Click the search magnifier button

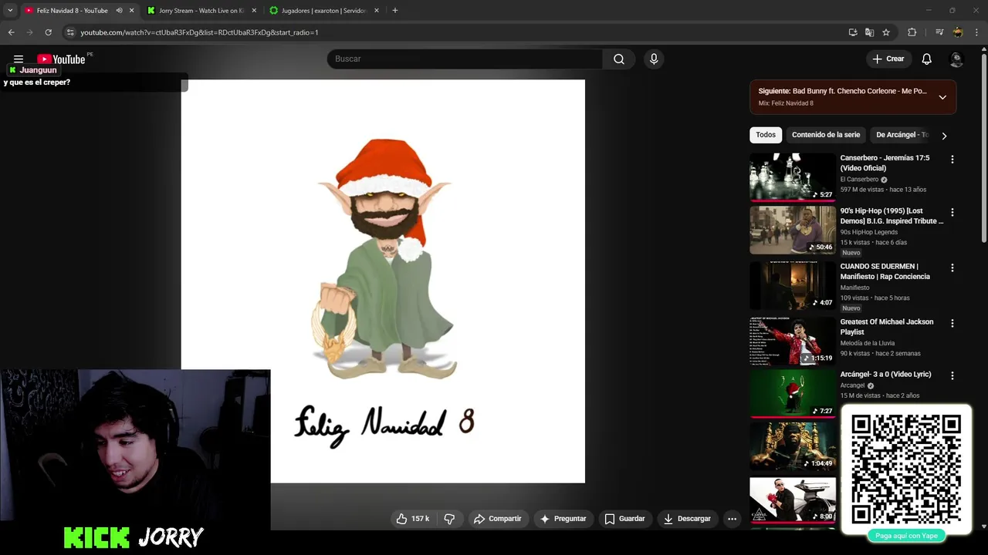[619, 59]
